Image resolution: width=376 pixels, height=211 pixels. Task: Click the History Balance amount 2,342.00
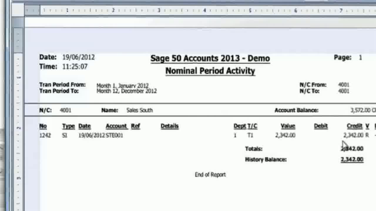(352, 159)
